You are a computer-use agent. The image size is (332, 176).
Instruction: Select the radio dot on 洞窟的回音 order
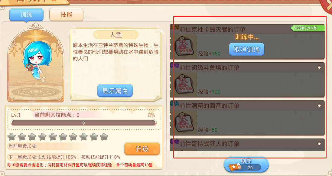(x=319, y=106)
